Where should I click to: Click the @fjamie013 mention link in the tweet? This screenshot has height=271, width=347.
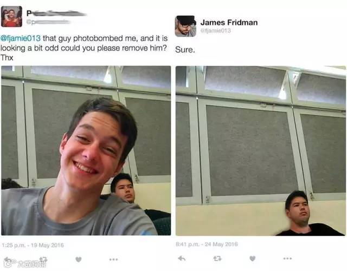21,38
